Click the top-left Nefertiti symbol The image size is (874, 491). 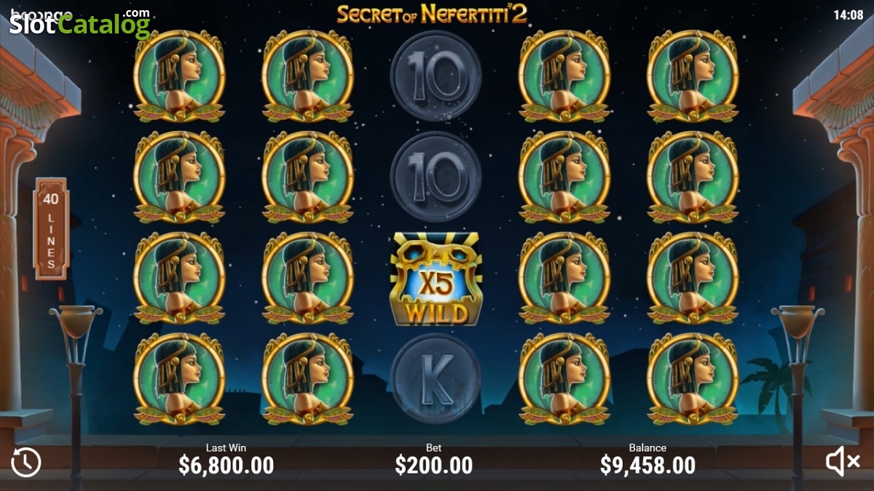point(179,76)
